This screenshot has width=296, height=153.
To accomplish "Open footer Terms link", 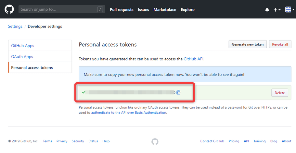I will (x=47, y=141).
